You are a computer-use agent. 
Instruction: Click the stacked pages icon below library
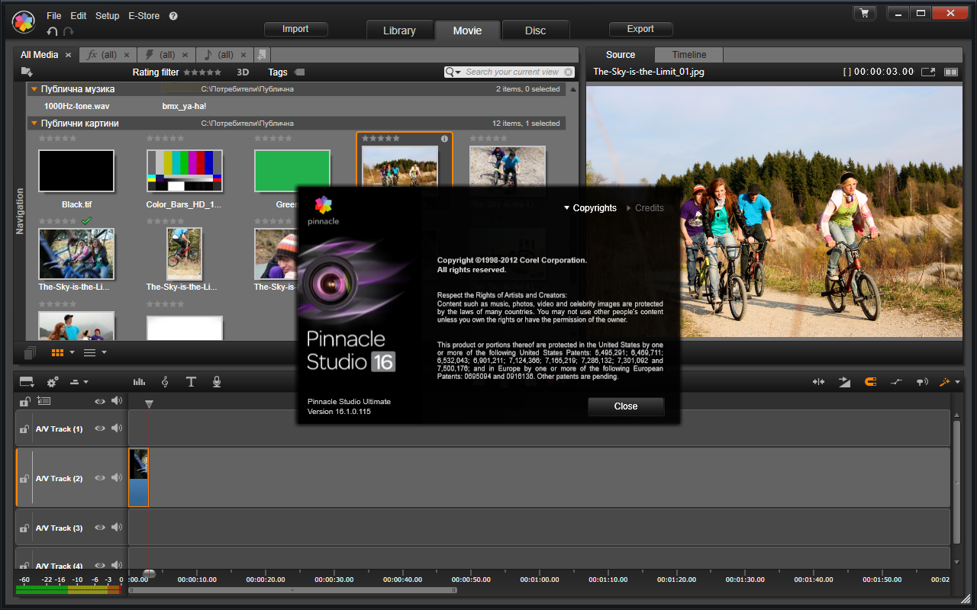click(30, 352)
